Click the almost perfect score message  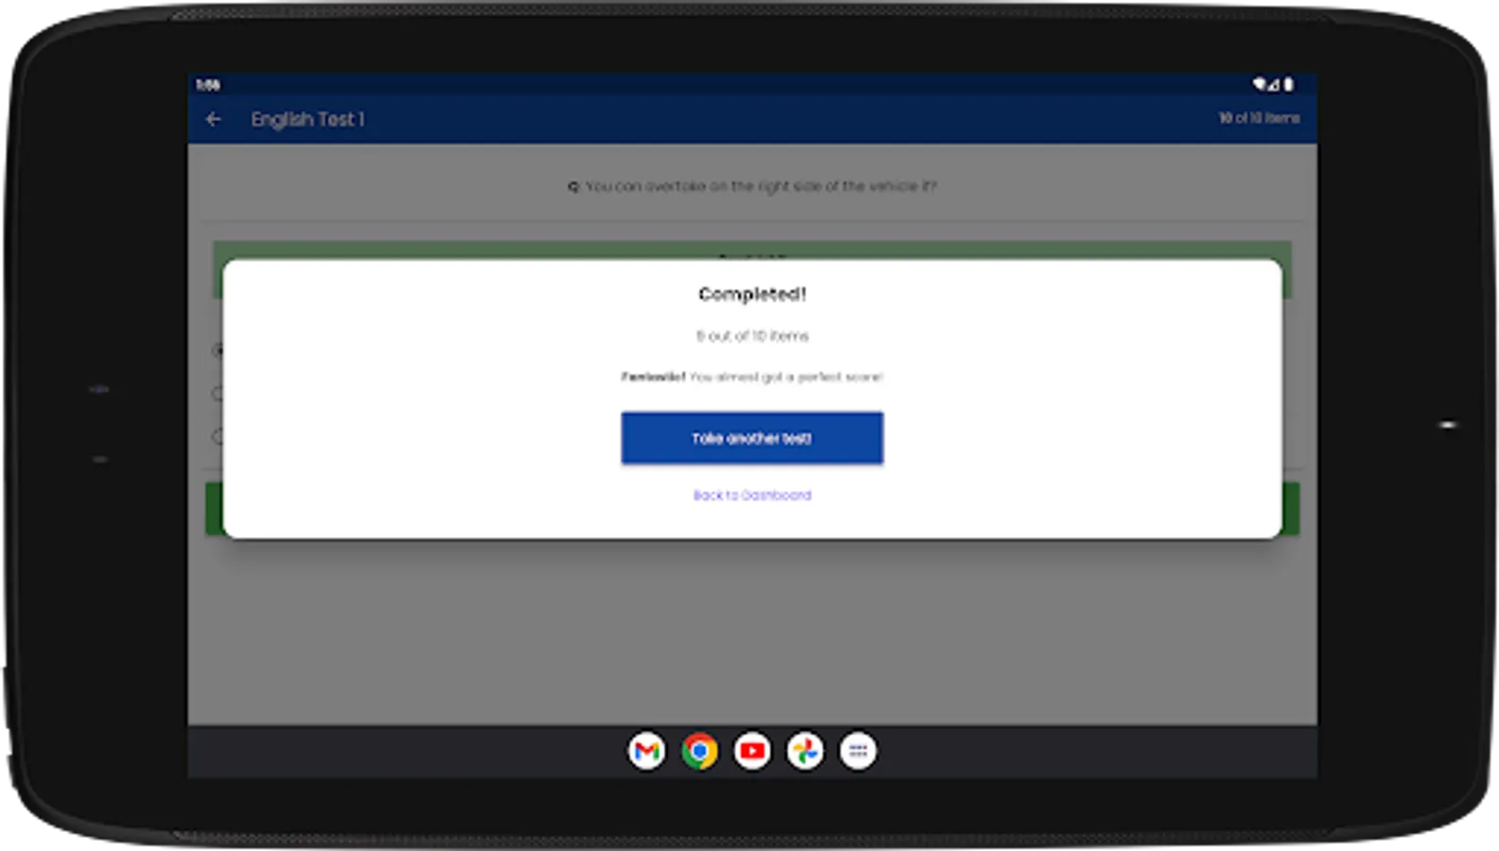pyautogui.click(x=752, y=376)
